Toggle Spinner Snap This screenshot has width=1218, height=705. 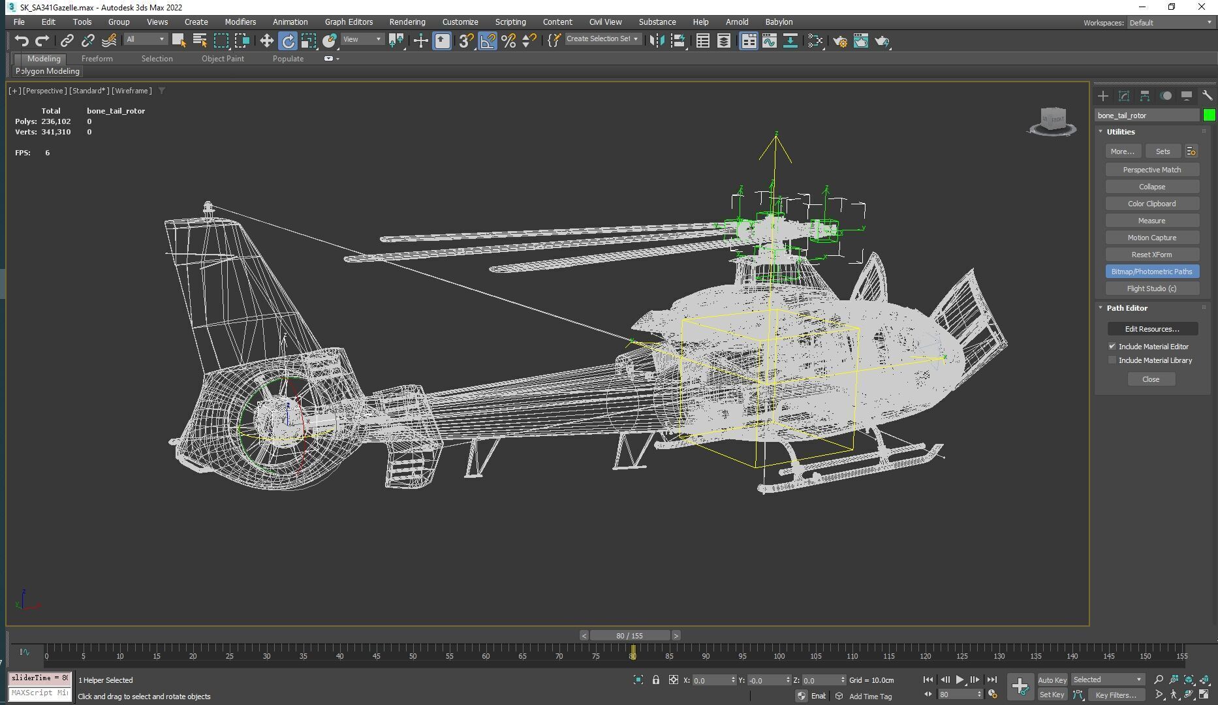tap(529, 40)
